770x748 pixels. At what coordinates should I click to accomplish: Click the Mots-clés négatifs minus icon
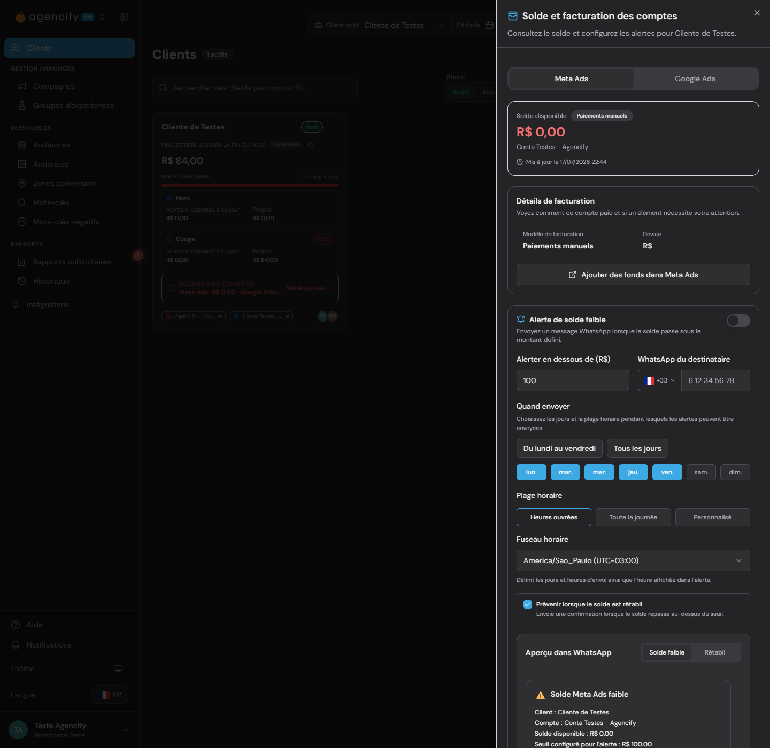pyautogui.click(x=22, y=222)
